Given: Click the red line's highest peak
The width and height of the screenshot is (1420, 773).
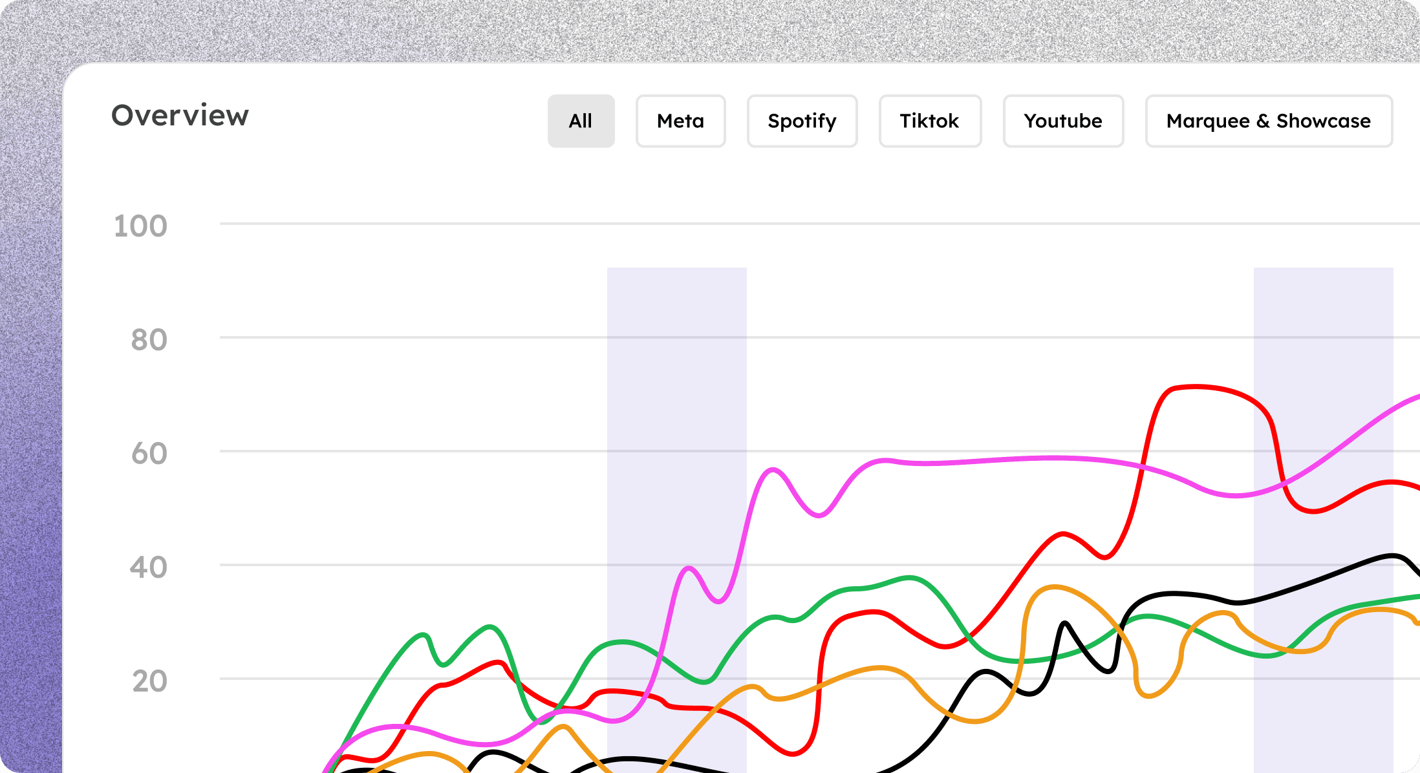Looking at the screenshot, I should tap(1195, 386).
